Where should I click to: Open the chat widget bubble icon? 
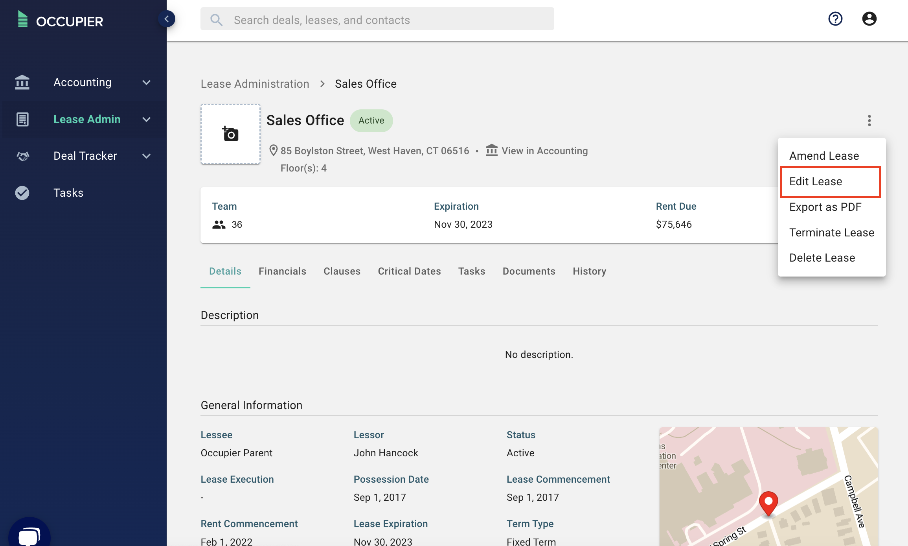click(29, 535)
